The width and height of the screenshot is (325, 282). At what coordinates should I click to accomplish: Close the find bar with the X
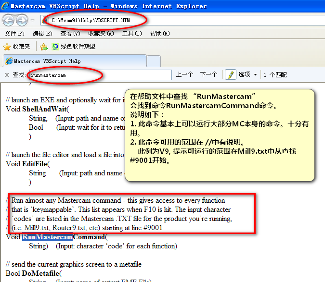click(7, 75)
